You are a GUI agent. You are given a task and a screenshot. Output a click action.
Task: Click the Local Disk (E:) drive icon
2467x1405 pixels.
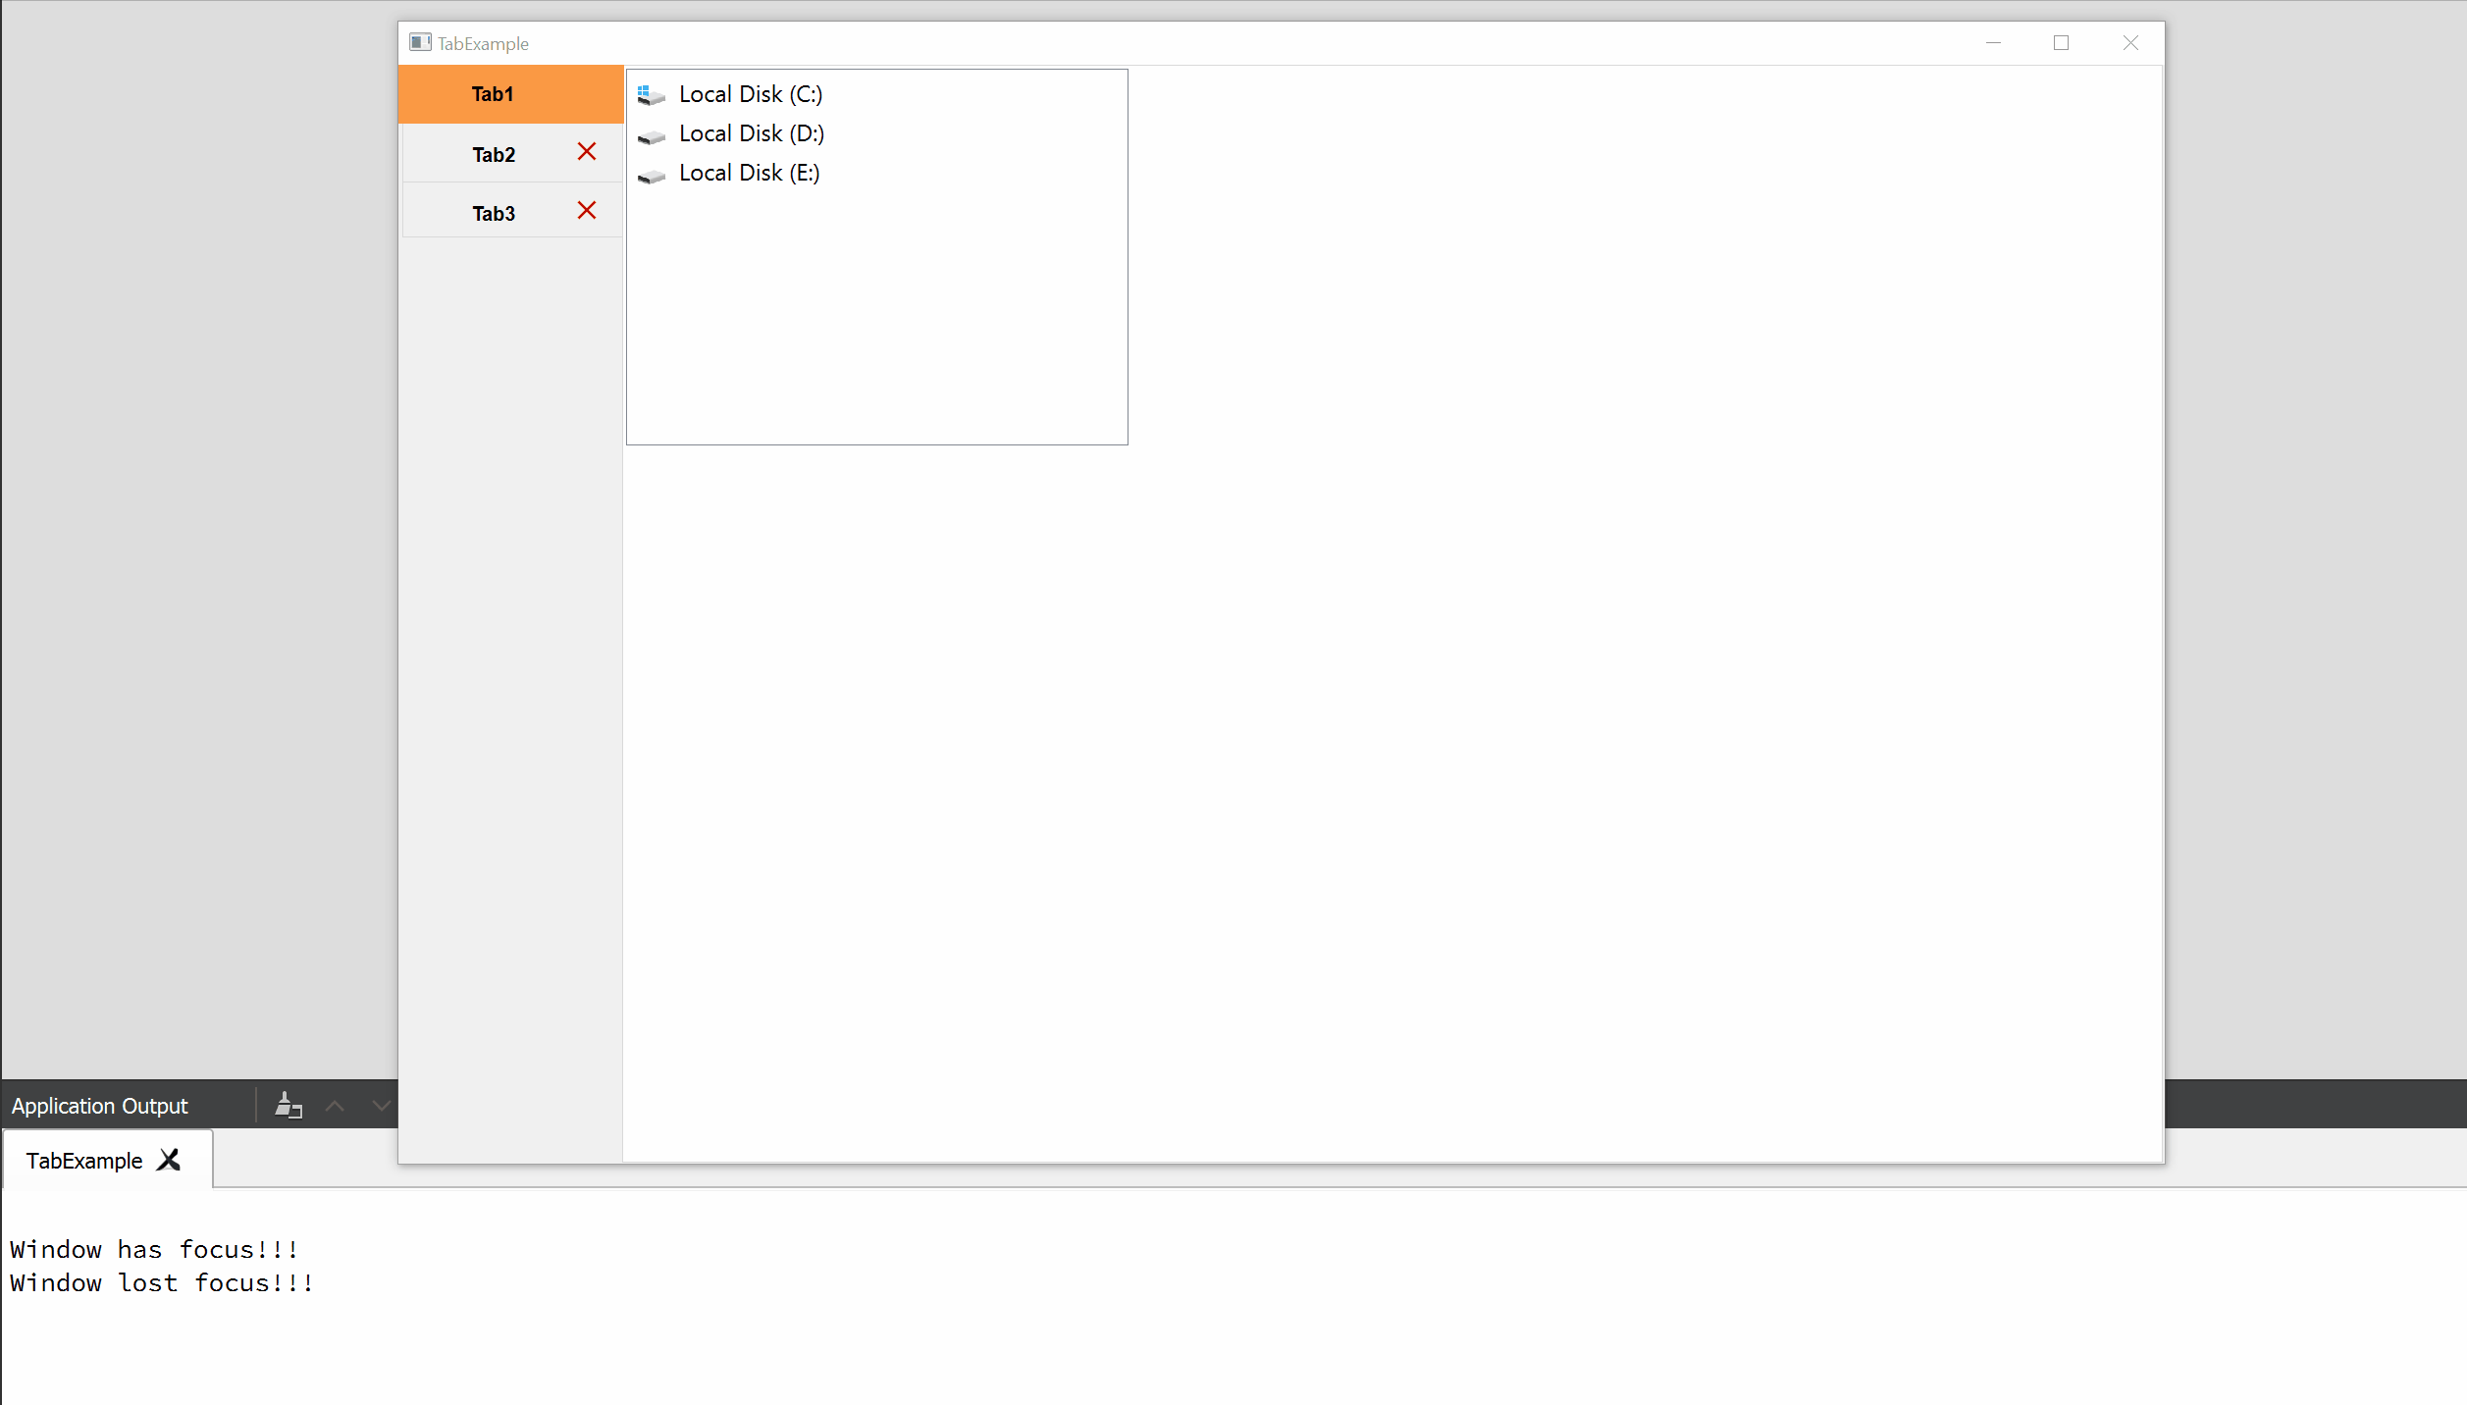click(651, 175)
